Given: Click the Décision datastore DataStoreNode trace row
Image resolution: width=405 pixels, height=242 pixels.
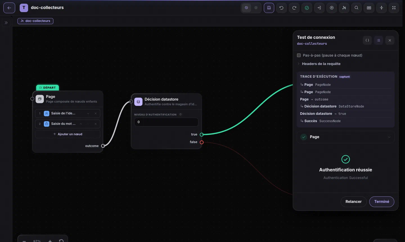Looking at the screenshot, I should tap(346, 106).
